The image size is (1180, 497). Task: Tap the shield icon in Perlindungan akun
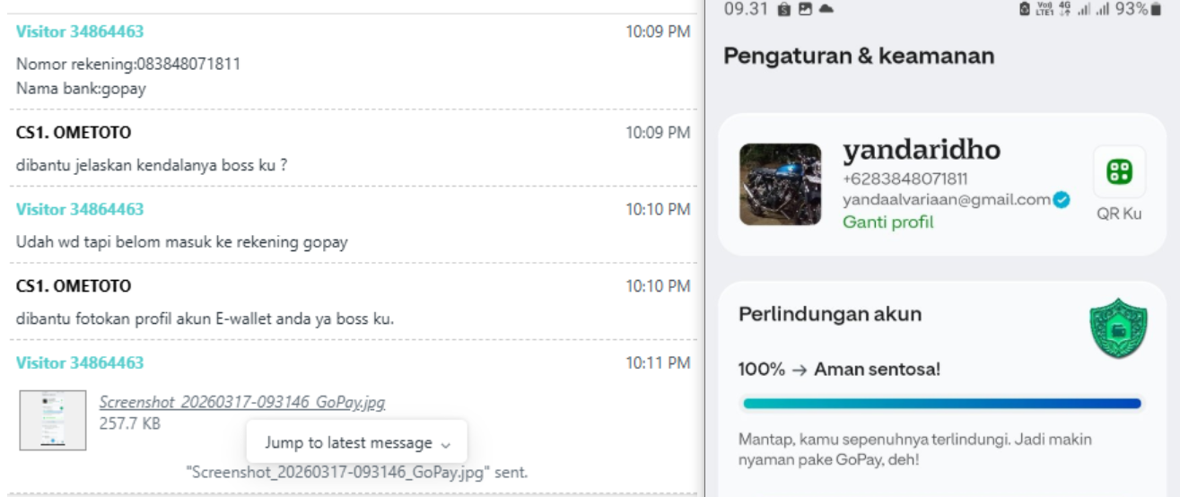tap(1118, 329)
